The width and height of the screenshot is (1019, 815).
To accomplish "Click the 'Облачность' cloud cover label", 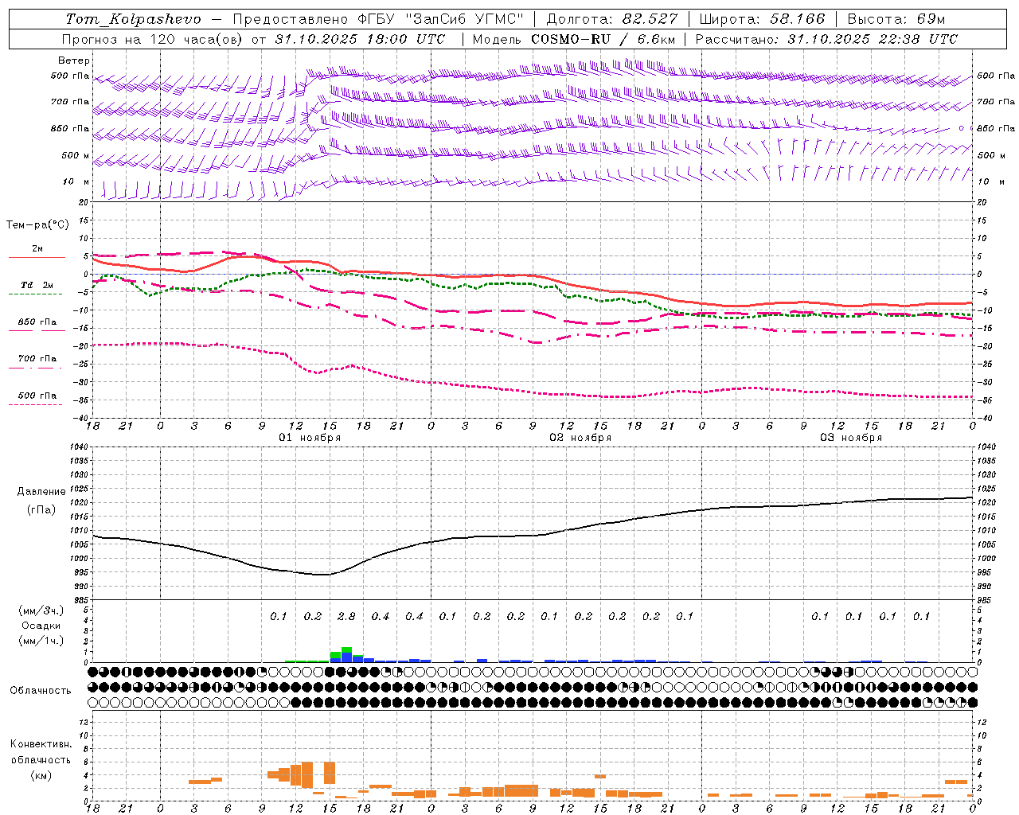I will click(x=41, y=691).
